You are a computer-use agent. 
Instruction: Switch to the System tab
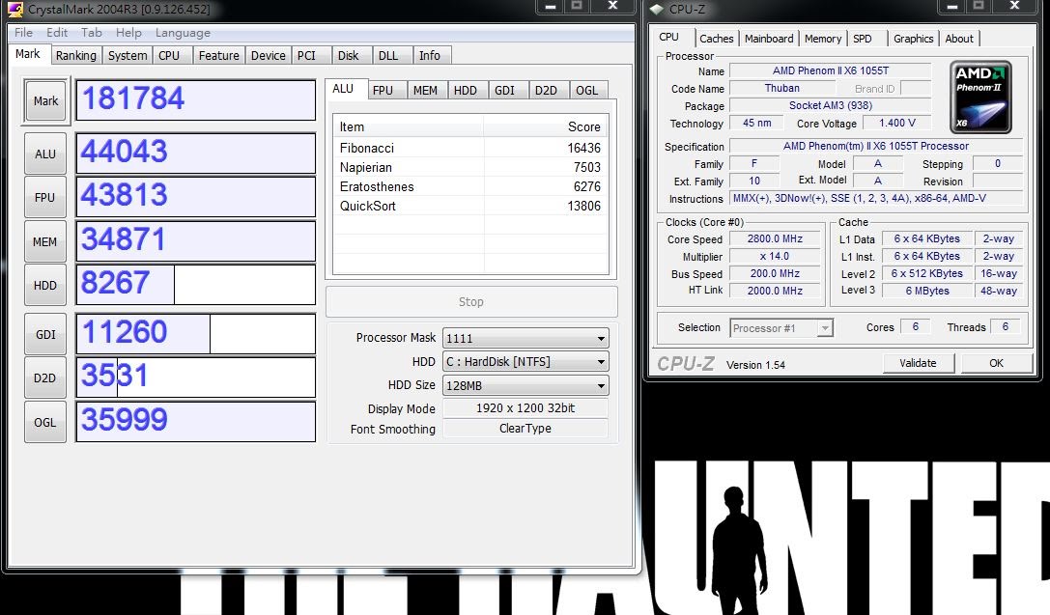click(128, 56)
